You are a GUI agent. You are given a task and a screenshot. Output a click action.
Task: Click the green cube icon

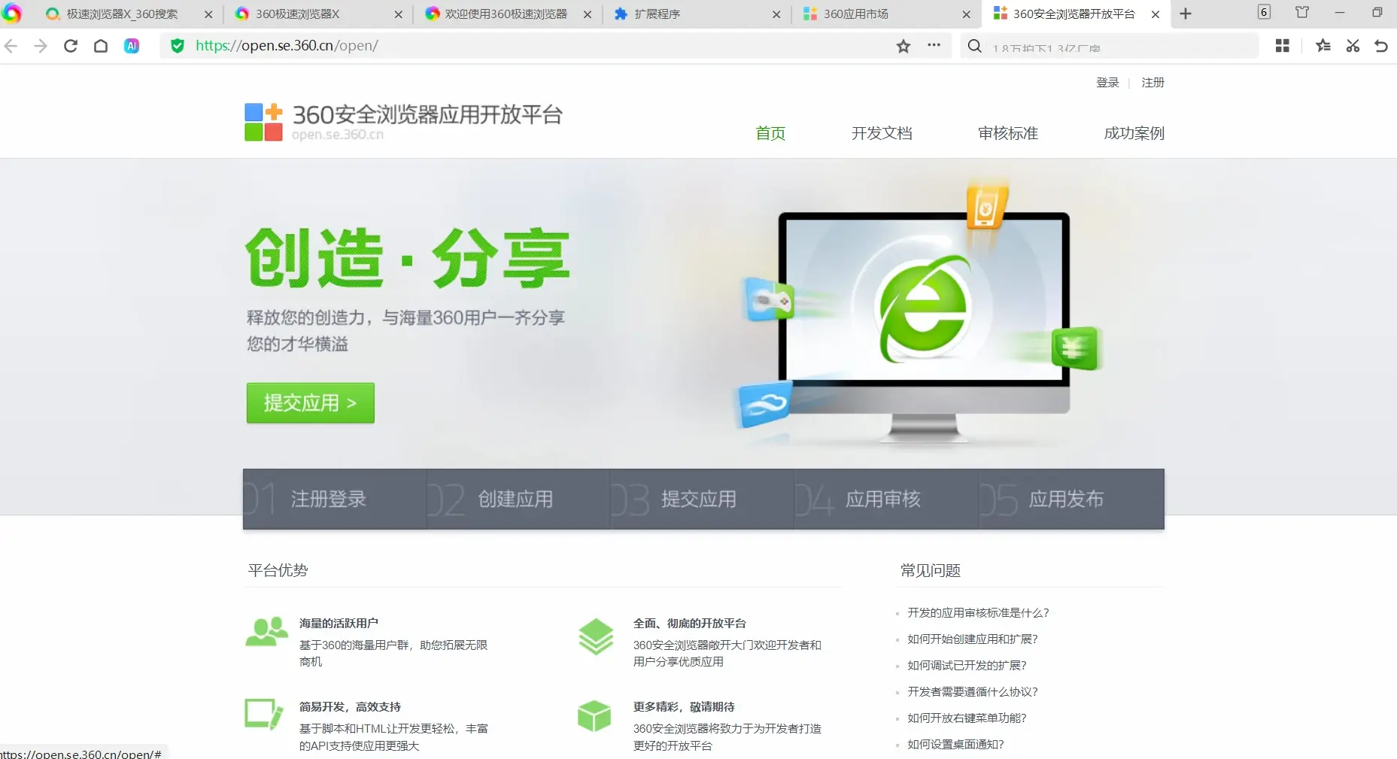pyautogui.click(x=594, y=716)
